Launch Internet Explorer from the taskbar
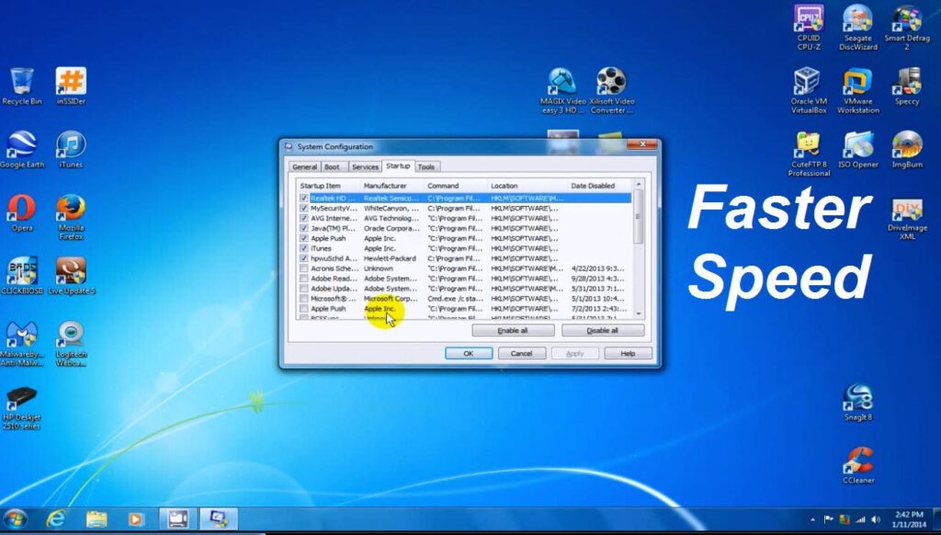941x535 pixels. 56,518
